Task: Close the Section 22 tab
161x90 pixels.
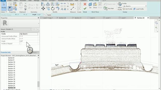Action: (x=148, y=18)
